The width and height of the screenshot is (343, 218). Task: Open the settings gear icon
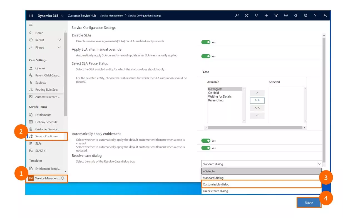(305, 16)
